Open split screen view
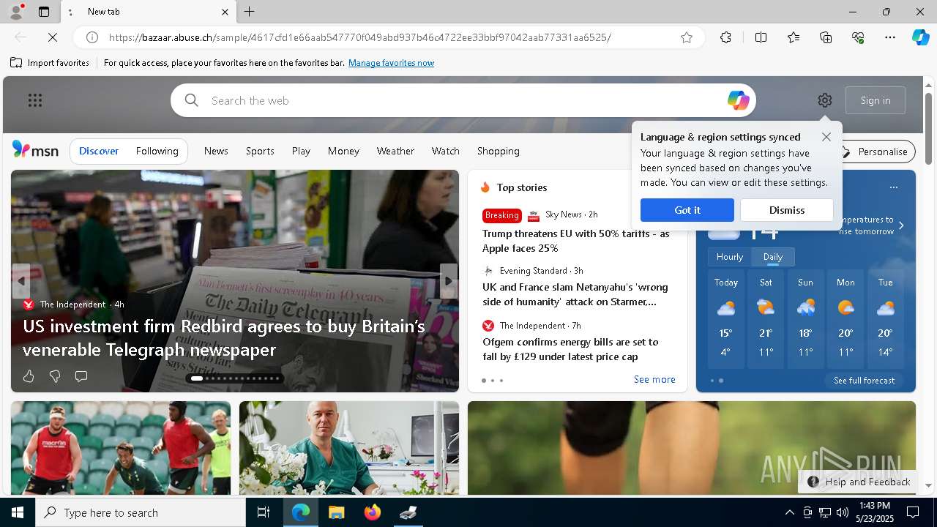 [761, 37]
